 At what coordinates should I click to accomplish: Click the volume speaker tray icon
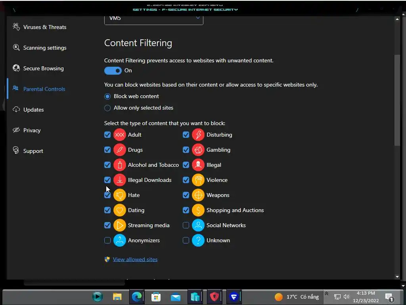pos(347,297)
